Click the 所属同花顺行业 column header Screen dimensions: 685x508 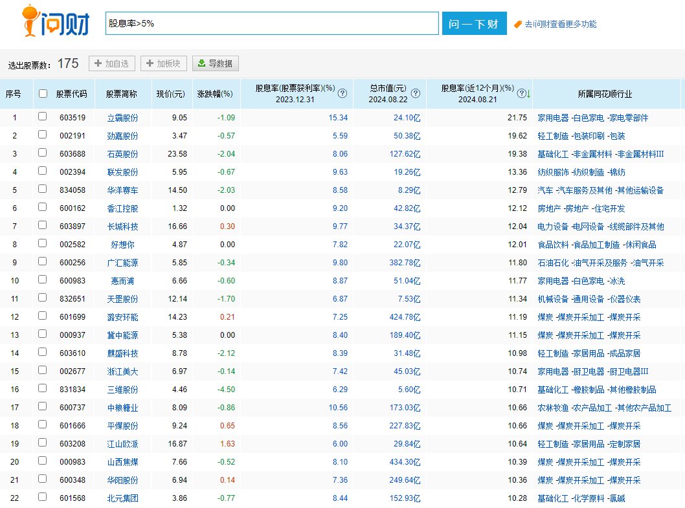click(x=605, y=94)
